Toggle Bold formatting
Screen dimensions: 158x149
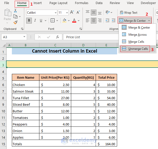[29, 20]
